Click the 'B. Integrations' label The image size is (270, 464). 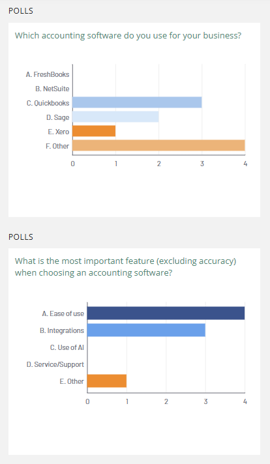(62, 330)
